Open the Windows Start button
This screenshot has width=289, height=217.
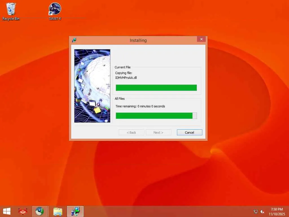tap(7, 211)
